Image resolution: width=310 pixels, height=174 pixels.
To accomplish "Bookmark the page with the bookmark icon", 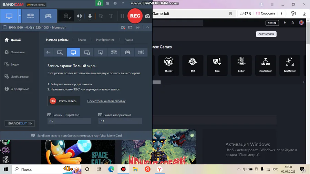I will pos(230,13).
